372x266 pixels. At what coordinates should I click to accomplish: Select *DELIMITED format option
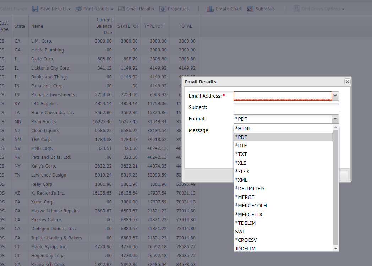coord(283,189)
